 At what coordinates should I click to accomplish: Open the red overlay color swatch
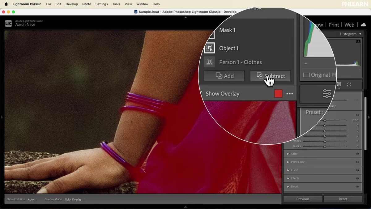coord(278,94)
